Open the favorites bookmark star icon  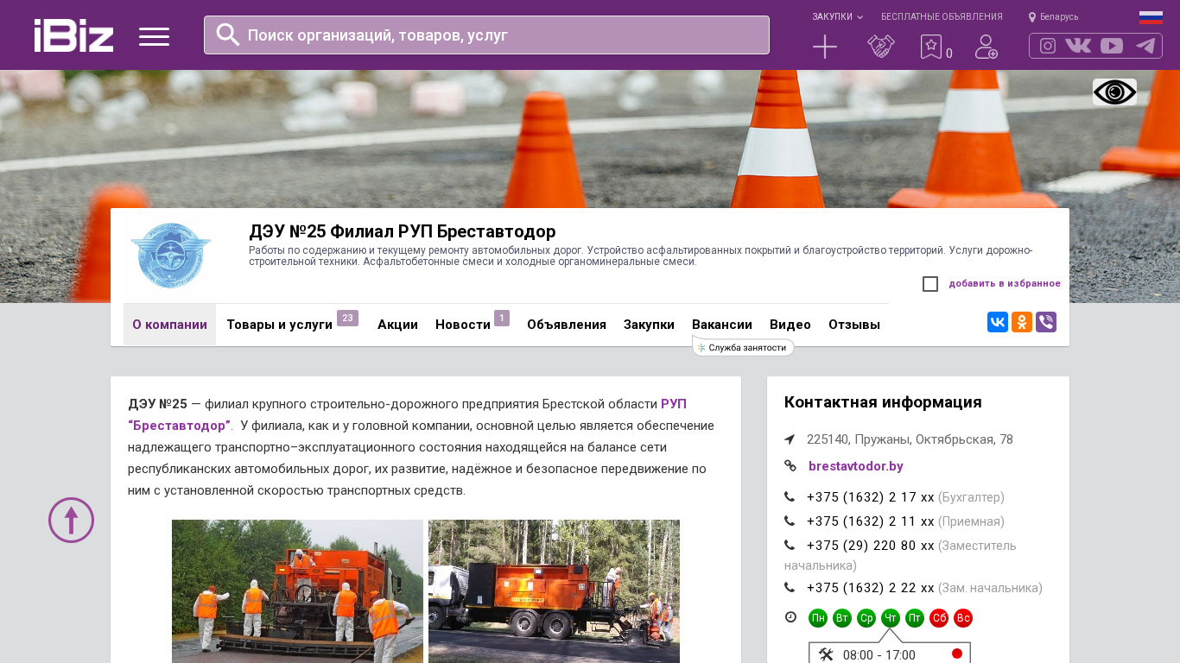930,47
